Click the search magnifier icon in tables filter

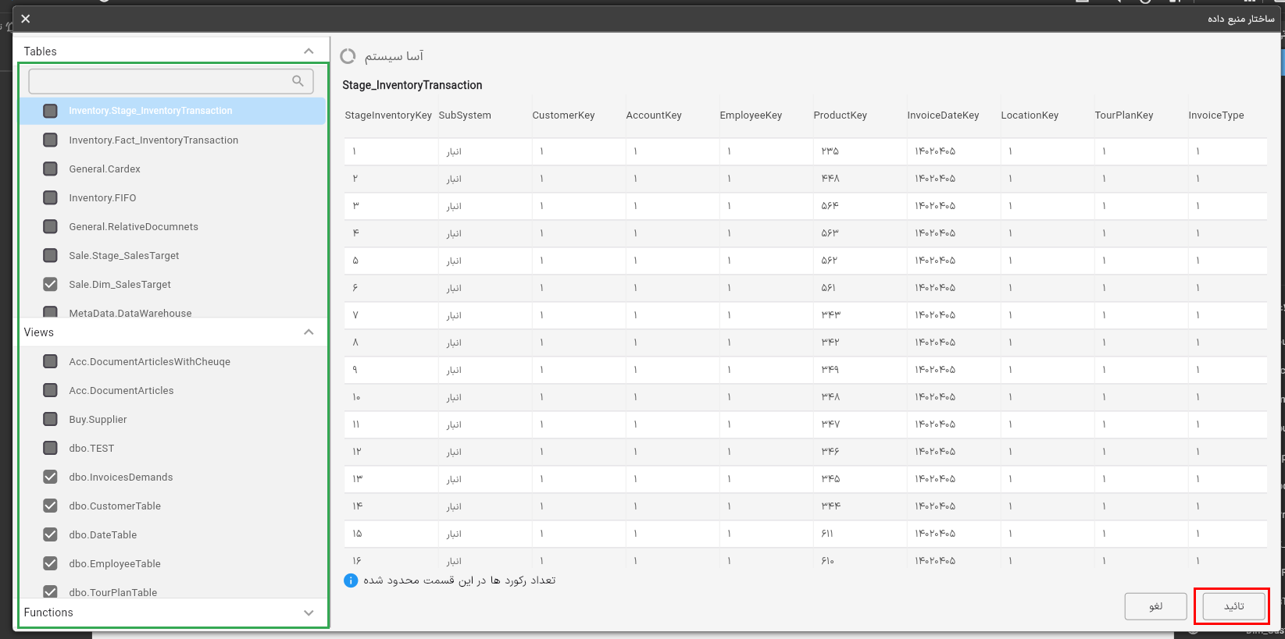coord(298,81)
